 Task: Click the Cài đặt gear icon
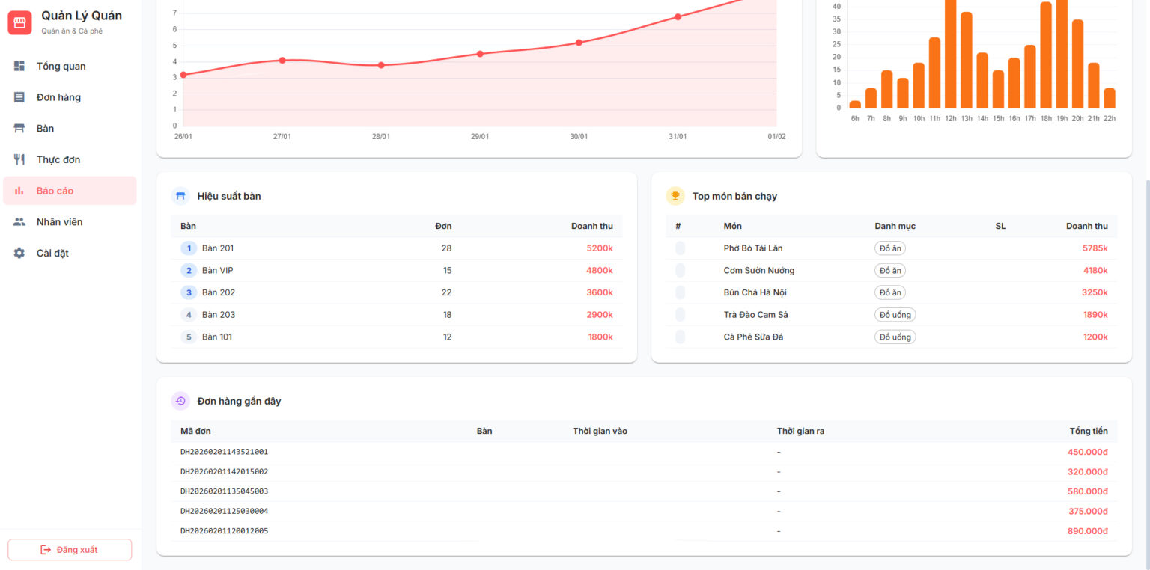(19, 253)
